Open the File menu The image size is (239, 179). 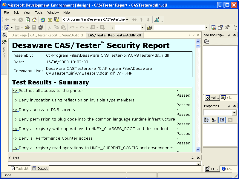pos(6,13)
